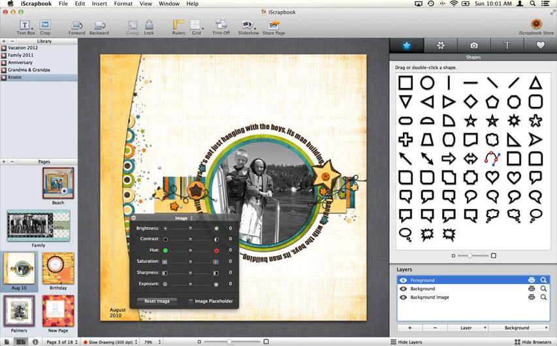Image resolution: width=557 pixels, height=346 pixels.
Task: Open the Grid dropdown
Action: pyautogui.click(x=196, y=26)
